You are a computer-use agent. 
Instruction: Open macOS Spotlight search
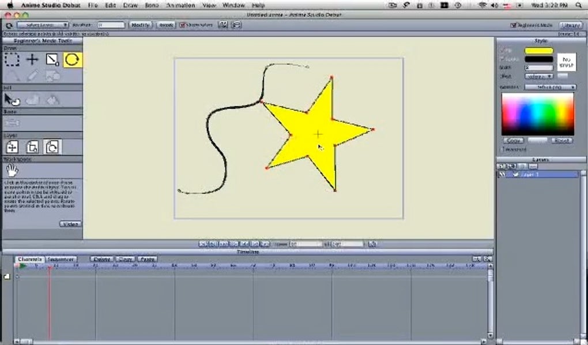pos(579,5)
